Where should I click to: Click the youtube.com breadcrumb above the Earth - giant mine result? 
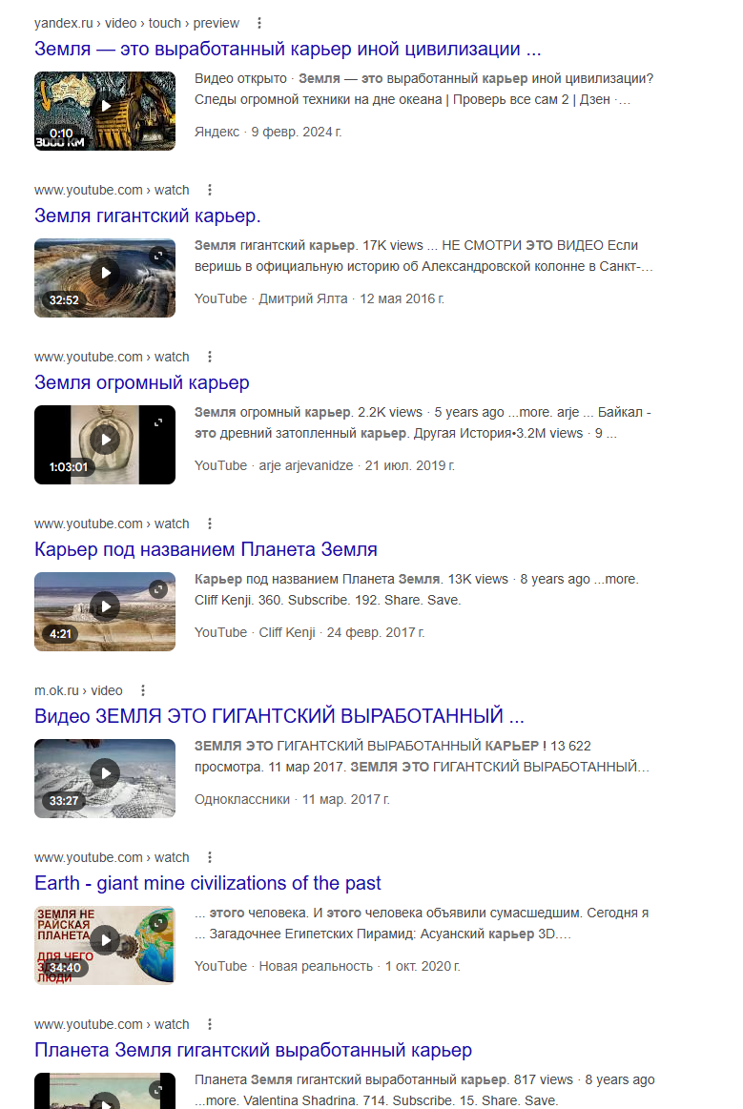pyautogui.click(x=112, y=858)
